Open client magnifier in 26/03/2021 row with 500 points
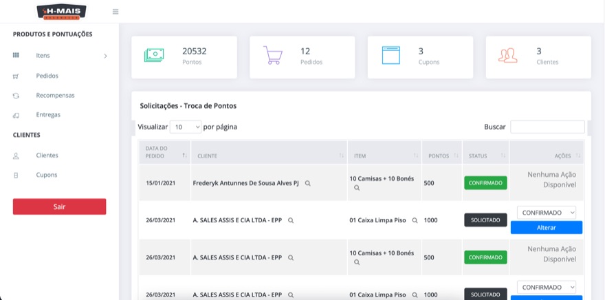This screenshot has height=300, width=605. (291, 257)
